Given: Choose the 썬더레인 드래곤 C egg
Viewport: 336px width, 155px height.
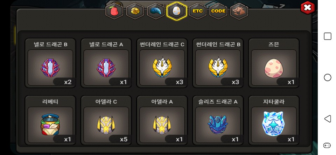Looking at the screenshot, I should point(162,63).
